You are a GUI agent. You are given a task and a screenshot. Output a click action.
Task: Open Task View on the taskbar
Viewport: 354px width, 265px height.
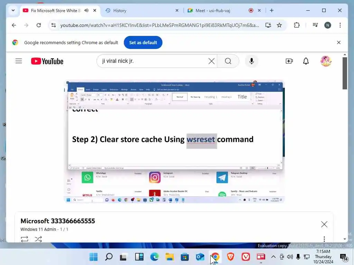pos(123,257)
